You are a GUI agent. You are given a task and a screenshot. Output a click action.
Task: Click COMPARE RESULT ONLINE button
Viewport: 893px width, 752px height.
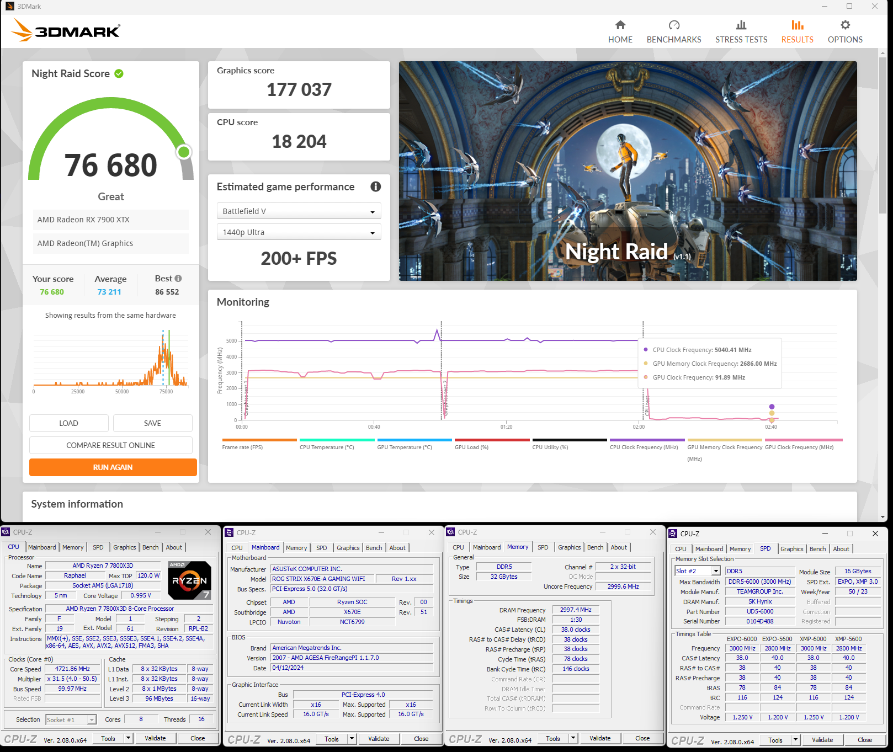coord(110,445)
